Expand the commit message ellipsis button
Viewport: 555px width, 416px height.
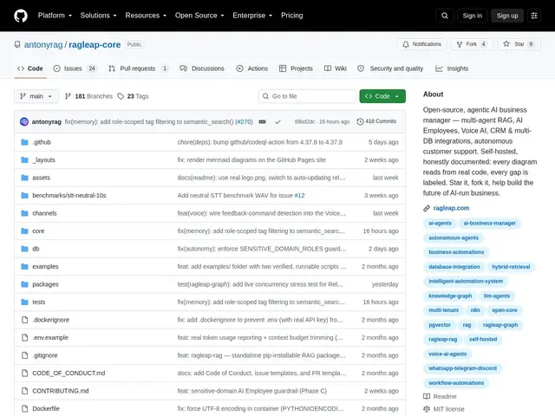[262, 121]
